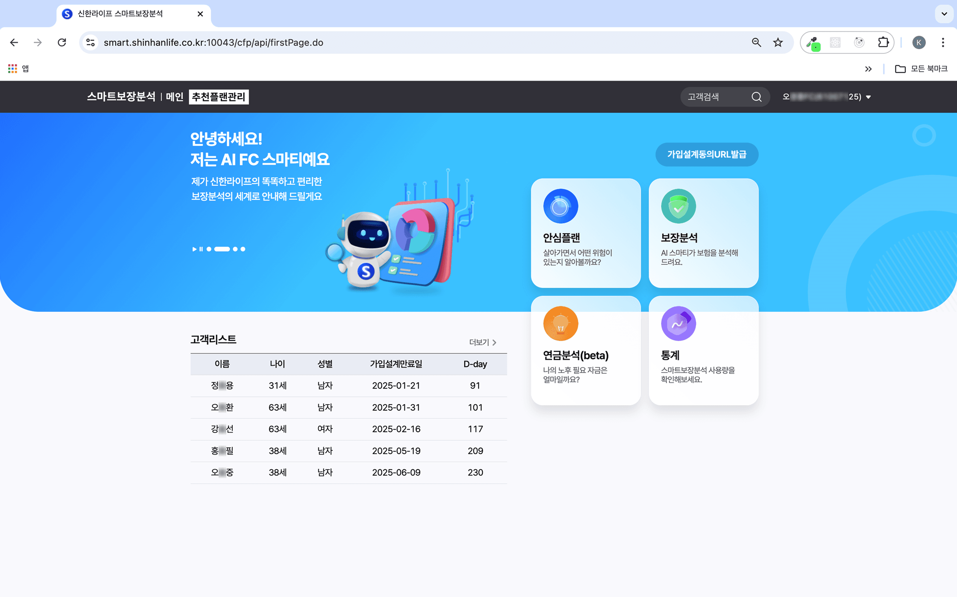Expand the hidden bookmarks chevron
This screenshot has width=957, height=597.
coord(868,69)
